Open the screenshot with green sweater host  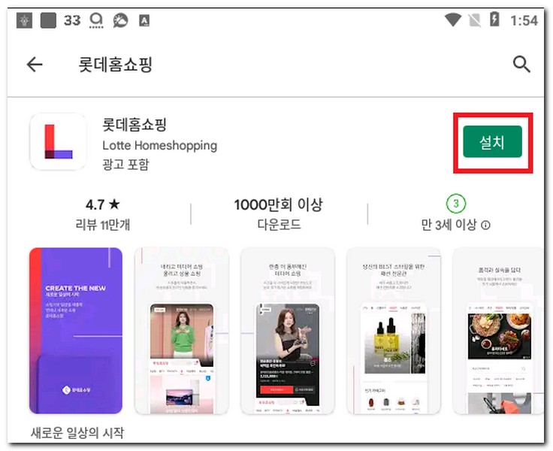182,331
